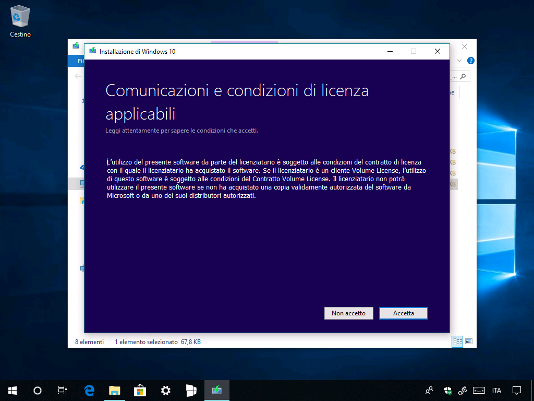Decline with the Non accetto button
This screenshot has width=534, height=401.
click(x=349, y=313)
